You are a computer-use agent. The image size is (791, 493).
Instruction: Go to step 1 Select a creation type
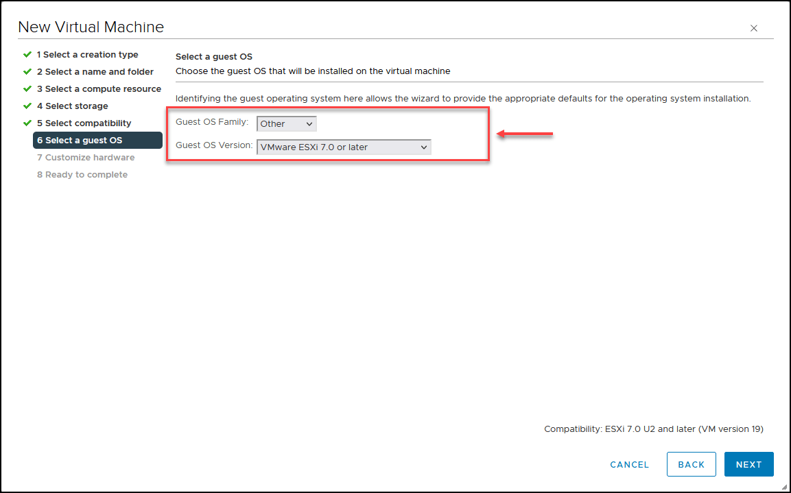click(x=87, y=54)
